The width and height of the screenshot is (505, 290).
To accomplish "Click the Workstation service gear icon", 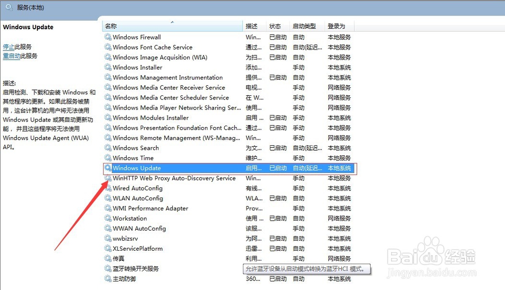I will [108, 218].
